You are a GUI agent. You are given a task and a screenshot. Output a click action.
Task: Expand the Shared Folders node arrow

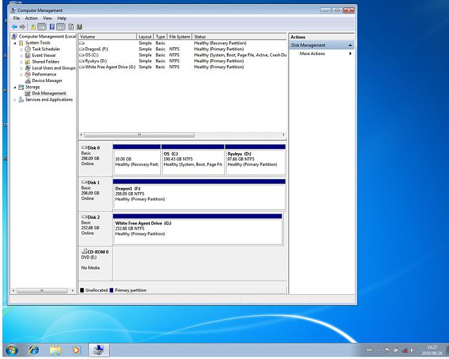coord(21,62)
